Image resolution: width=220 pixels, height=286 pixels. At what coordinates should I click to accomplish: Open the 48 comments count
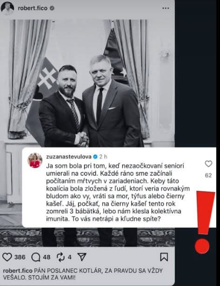click(47, 257)
